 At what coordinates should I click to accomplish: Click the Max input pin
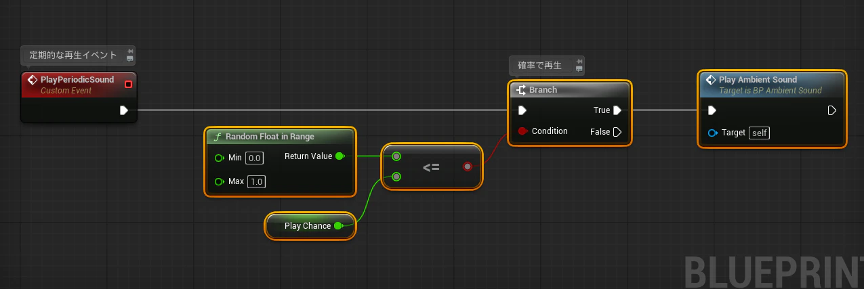218,181
